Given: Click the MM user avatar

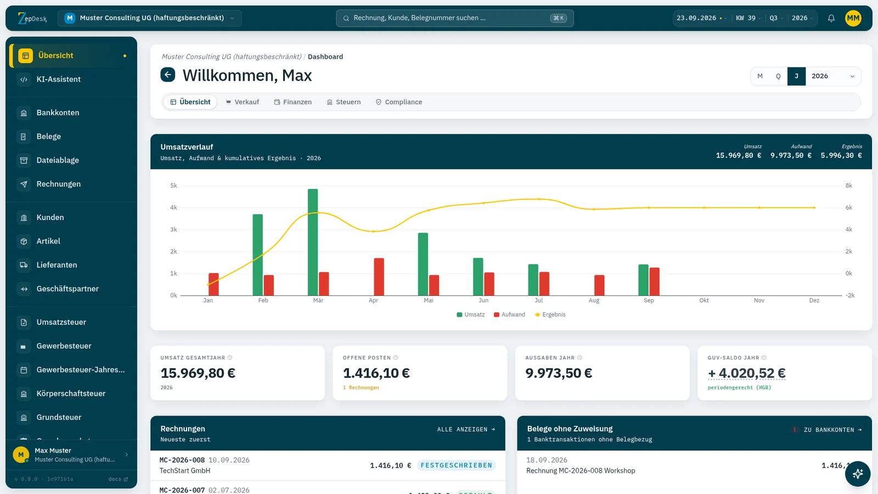Looking at the screenshot, I should (853, 18).
